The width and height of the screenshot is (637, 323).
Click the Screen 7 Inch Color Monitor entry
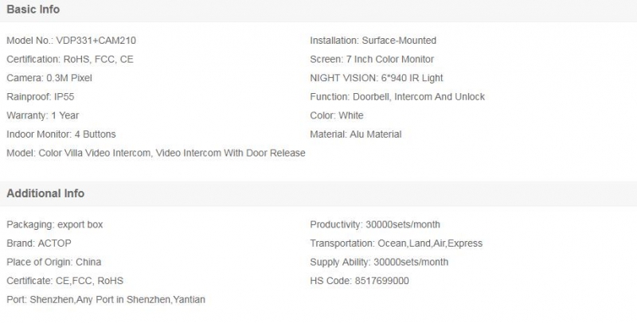click(372, 60)
